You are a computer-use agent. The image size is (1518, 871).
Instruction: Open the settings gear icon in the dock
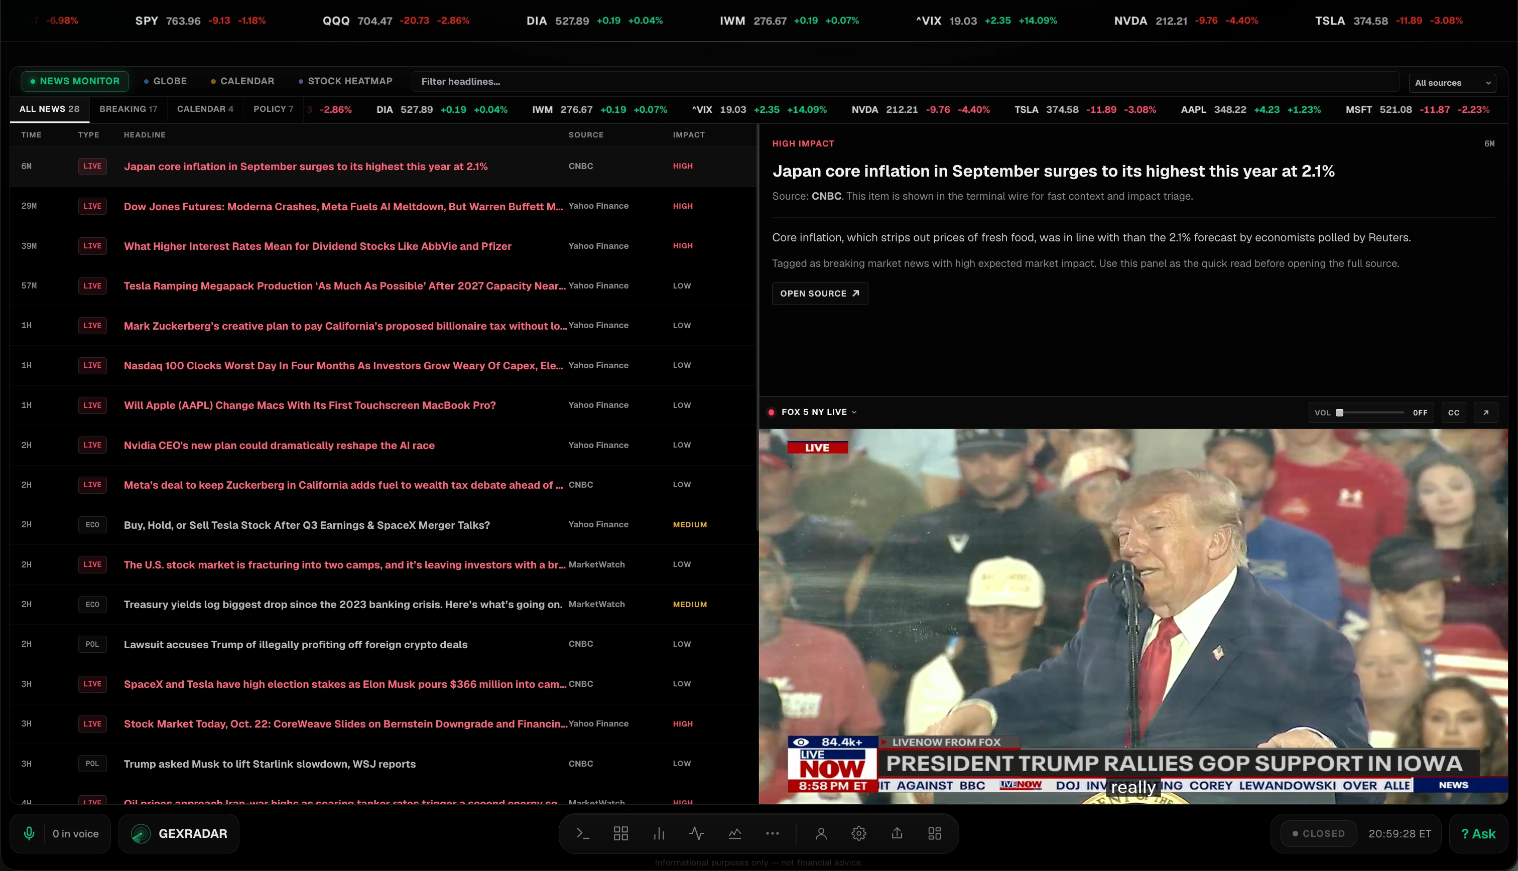click(858, 833)
